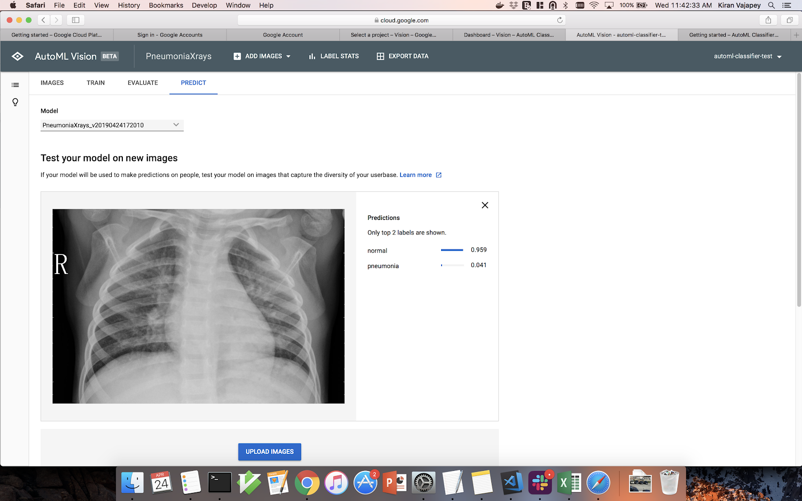
Task: Click the chest X-ray image preview
Action: pyautogui.click(x=198, y=306)
